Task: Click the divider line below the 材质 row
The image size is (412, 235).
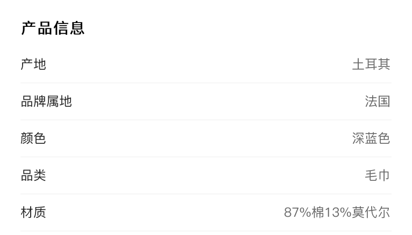Action: tap(205, 231)
